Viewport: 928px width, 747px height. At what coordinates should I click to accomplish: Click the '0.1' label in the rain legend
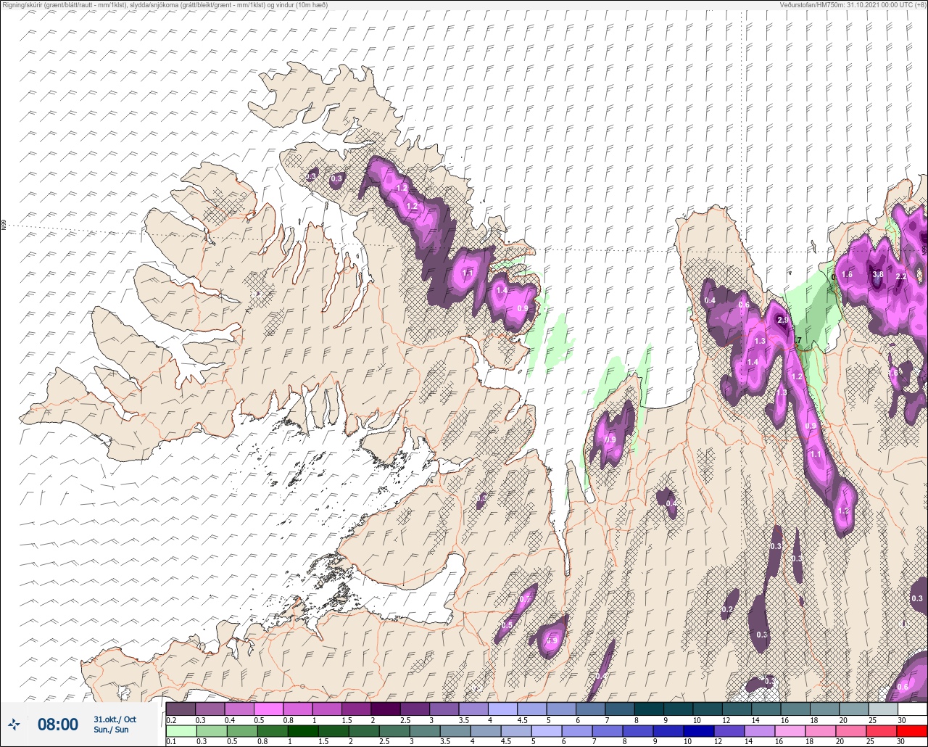(171, 742)
